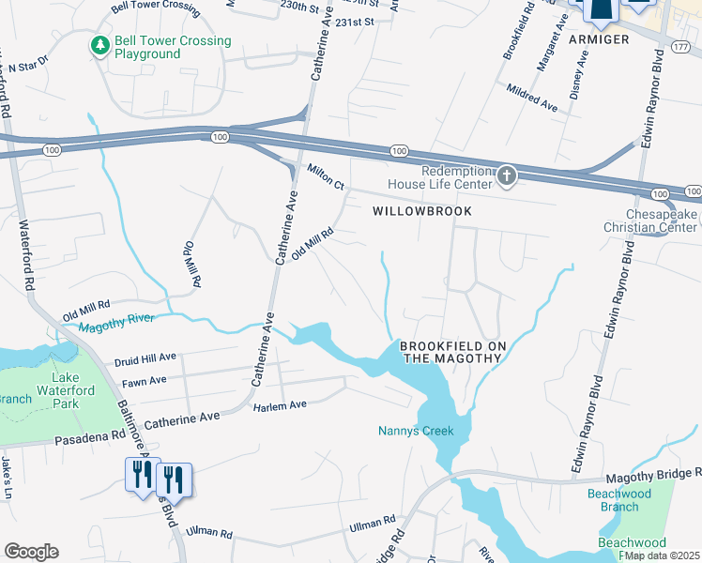Click the Redemption House Life Center text label
Viewport: 702px width, 563px height.
click(440, 177)
